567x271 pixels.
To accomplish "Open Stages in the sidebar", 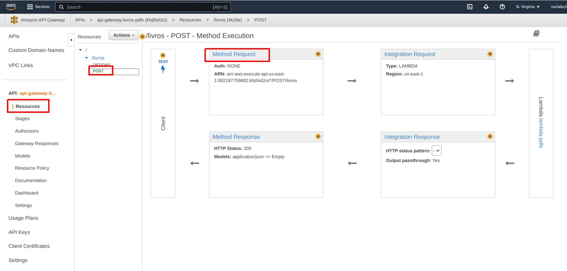I will 22,119.
